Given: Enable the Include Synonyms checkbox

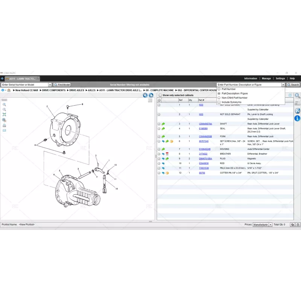Looking at the screenshot, I should (x=219, y=102).
